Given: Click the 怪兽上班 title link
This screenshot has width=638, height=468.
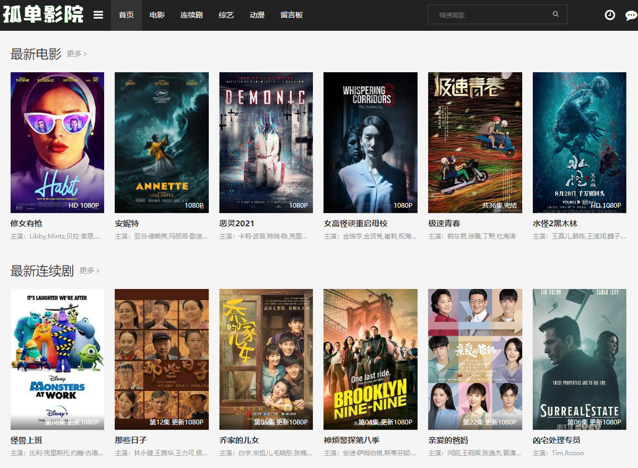Looking at the screenshot, I should click(x=27, y=440).
